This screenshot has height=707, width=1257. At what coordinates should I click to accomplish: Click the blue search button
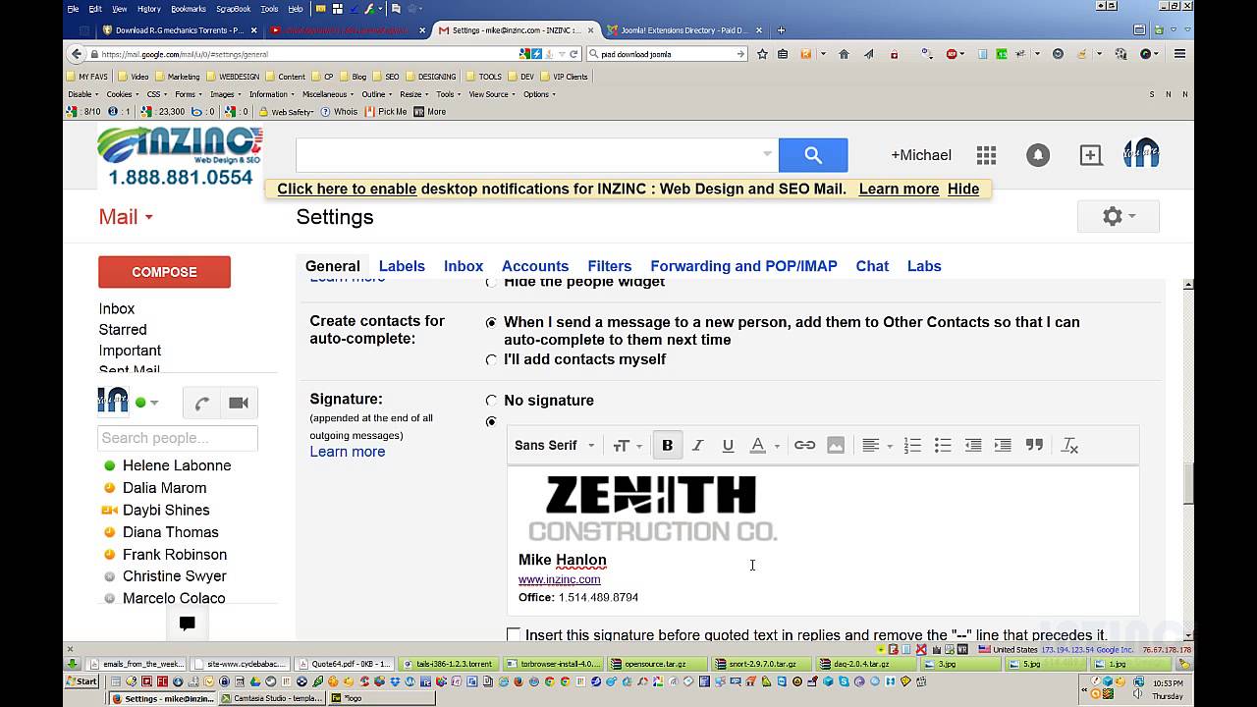pyautogui.click(x=813, y=155)
